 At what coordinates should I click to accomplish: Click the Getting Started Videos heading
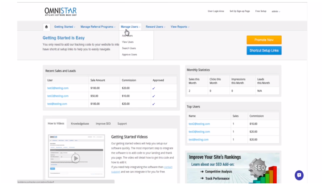tap(130, 137)
